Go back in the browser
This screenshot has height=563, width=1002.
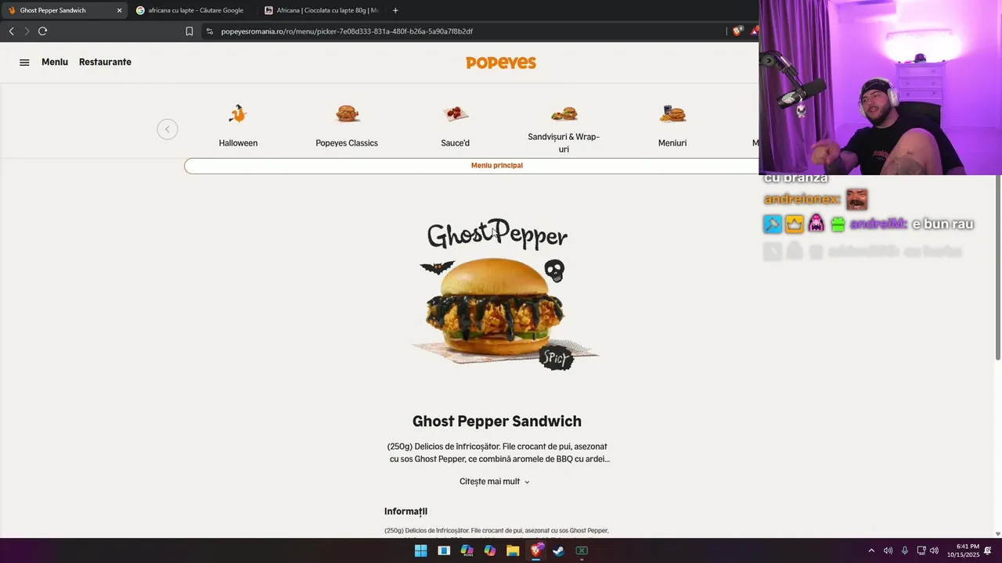11,31
